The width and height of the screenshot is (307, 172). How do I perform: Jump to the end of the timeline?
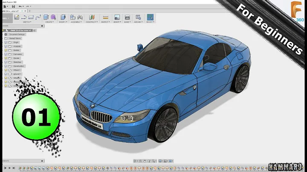point(14,168)
